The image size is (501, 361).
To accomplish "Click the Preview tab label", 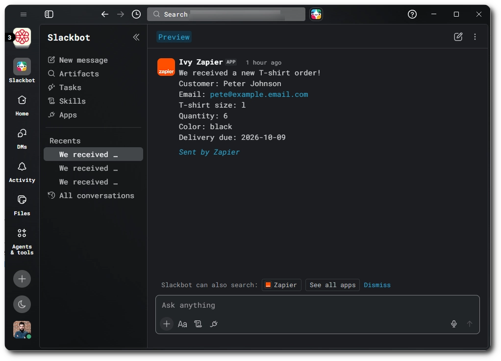I will coord(174,37).
